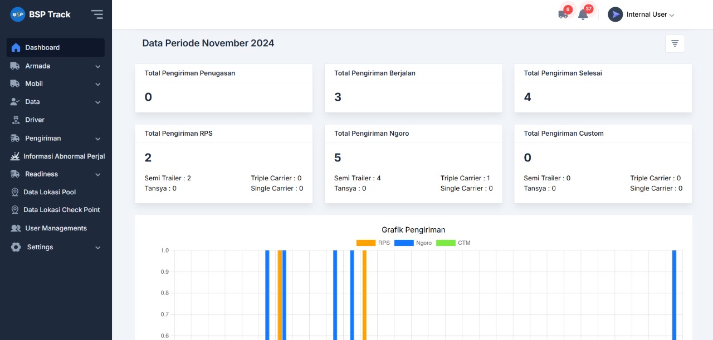Click the Dashboard home icon
Viewport: 713px width, 340px height.
pyautogui.click(x=16, y=47)
